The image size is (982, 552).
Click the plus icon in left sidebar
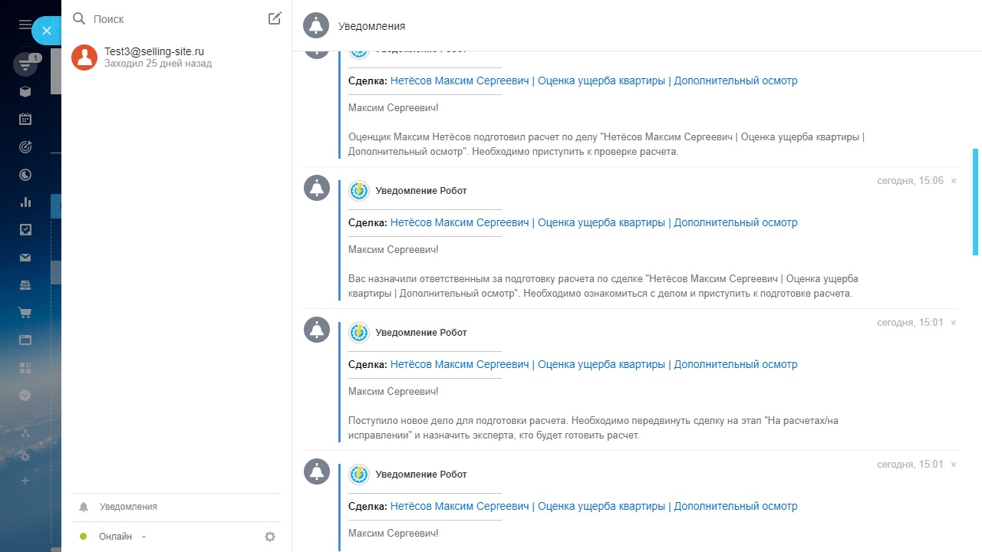point(25,481)
